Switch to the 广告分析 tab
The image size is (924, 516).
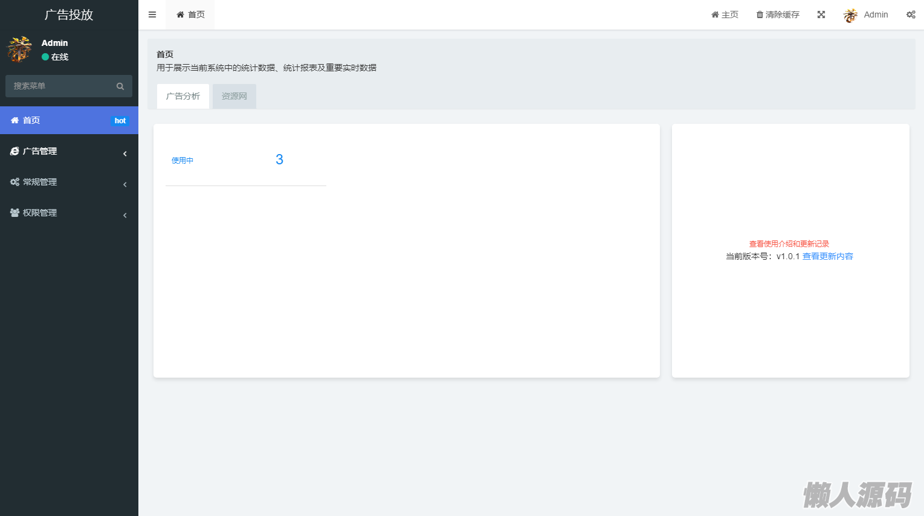pyautogui.click(x=183, y=96)
